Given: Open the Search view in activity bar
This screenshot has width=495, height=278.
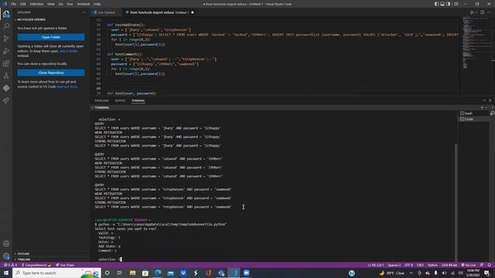Looking at the screenshot, I should point(6,26).
